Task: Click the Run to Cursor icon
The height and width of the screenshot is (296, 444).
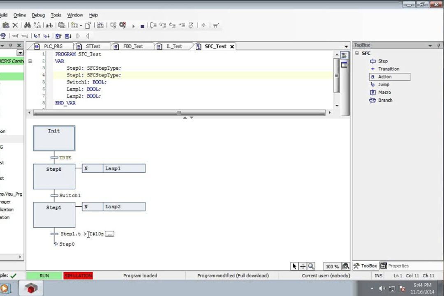Action: pos(182,25)
